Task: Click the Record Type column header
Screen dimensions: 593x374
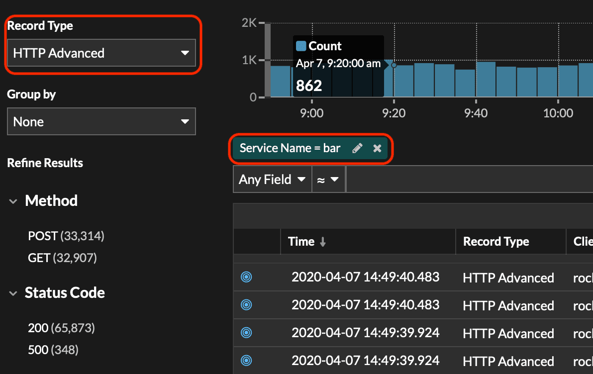Action: coord(496,241)
